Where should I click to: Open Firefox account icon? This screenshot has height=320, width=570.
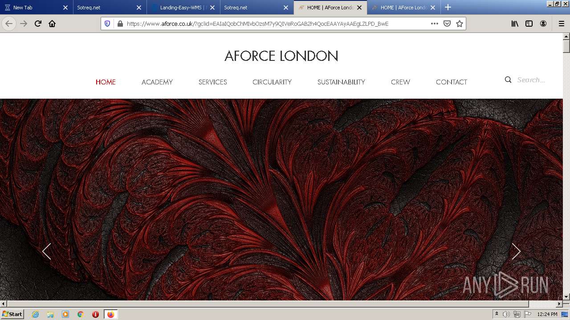[x=543, y=24]
